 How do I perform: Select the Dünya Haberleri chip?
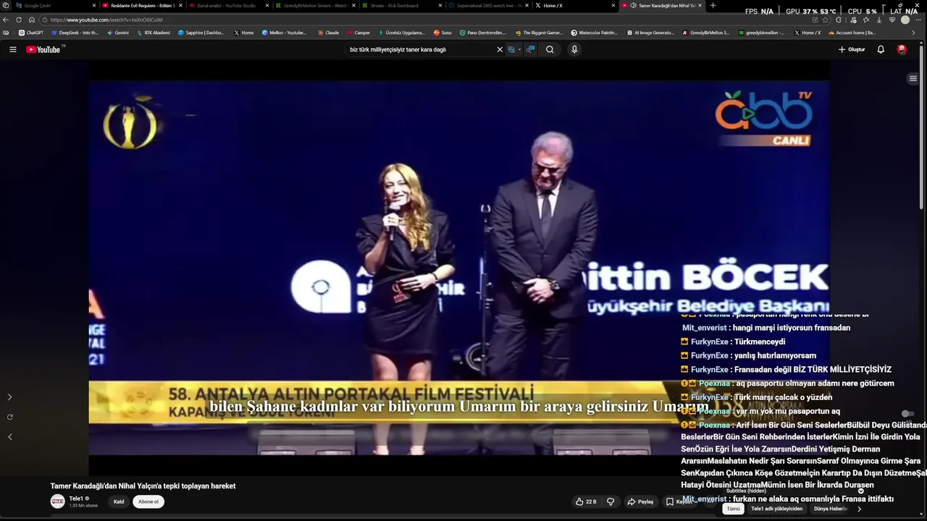830,509
